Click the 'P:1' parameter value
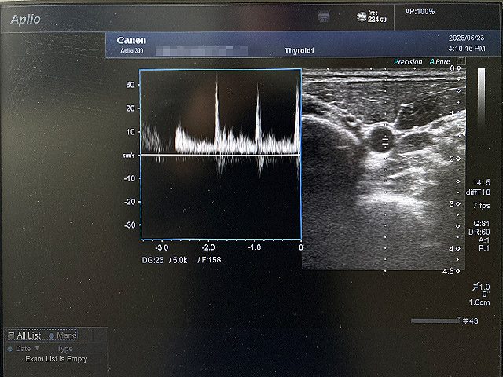Viewport: 503px width, 377px height. (484, 248)
